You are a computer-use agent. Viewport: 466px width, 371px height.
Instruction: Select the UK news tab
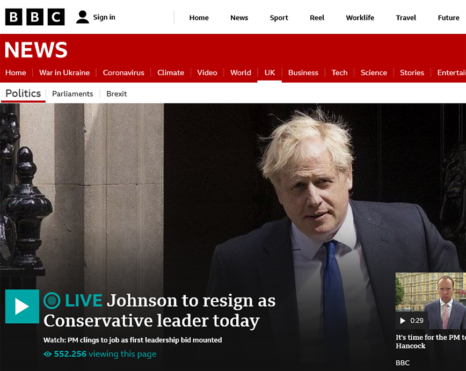click(x=270, y=72)
